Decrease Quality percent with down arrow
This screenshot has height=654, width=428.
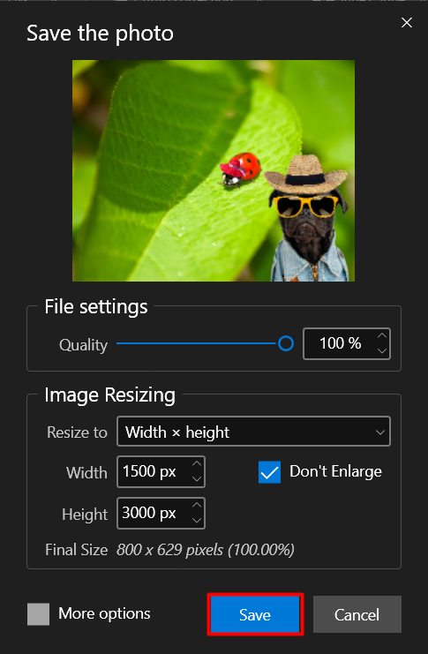coord(382,350)
